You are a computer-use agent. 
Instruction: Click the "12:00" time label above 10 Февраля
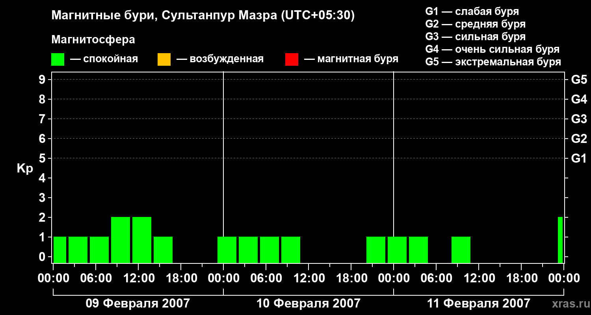pyautogui.click(x=309, y=278)
